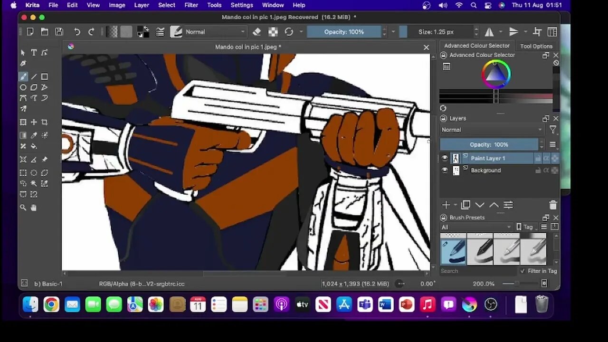Viewport: 608px width, 342px height.
Task: Click the Reload original preset icon
Action: click(x=289, y=32)
